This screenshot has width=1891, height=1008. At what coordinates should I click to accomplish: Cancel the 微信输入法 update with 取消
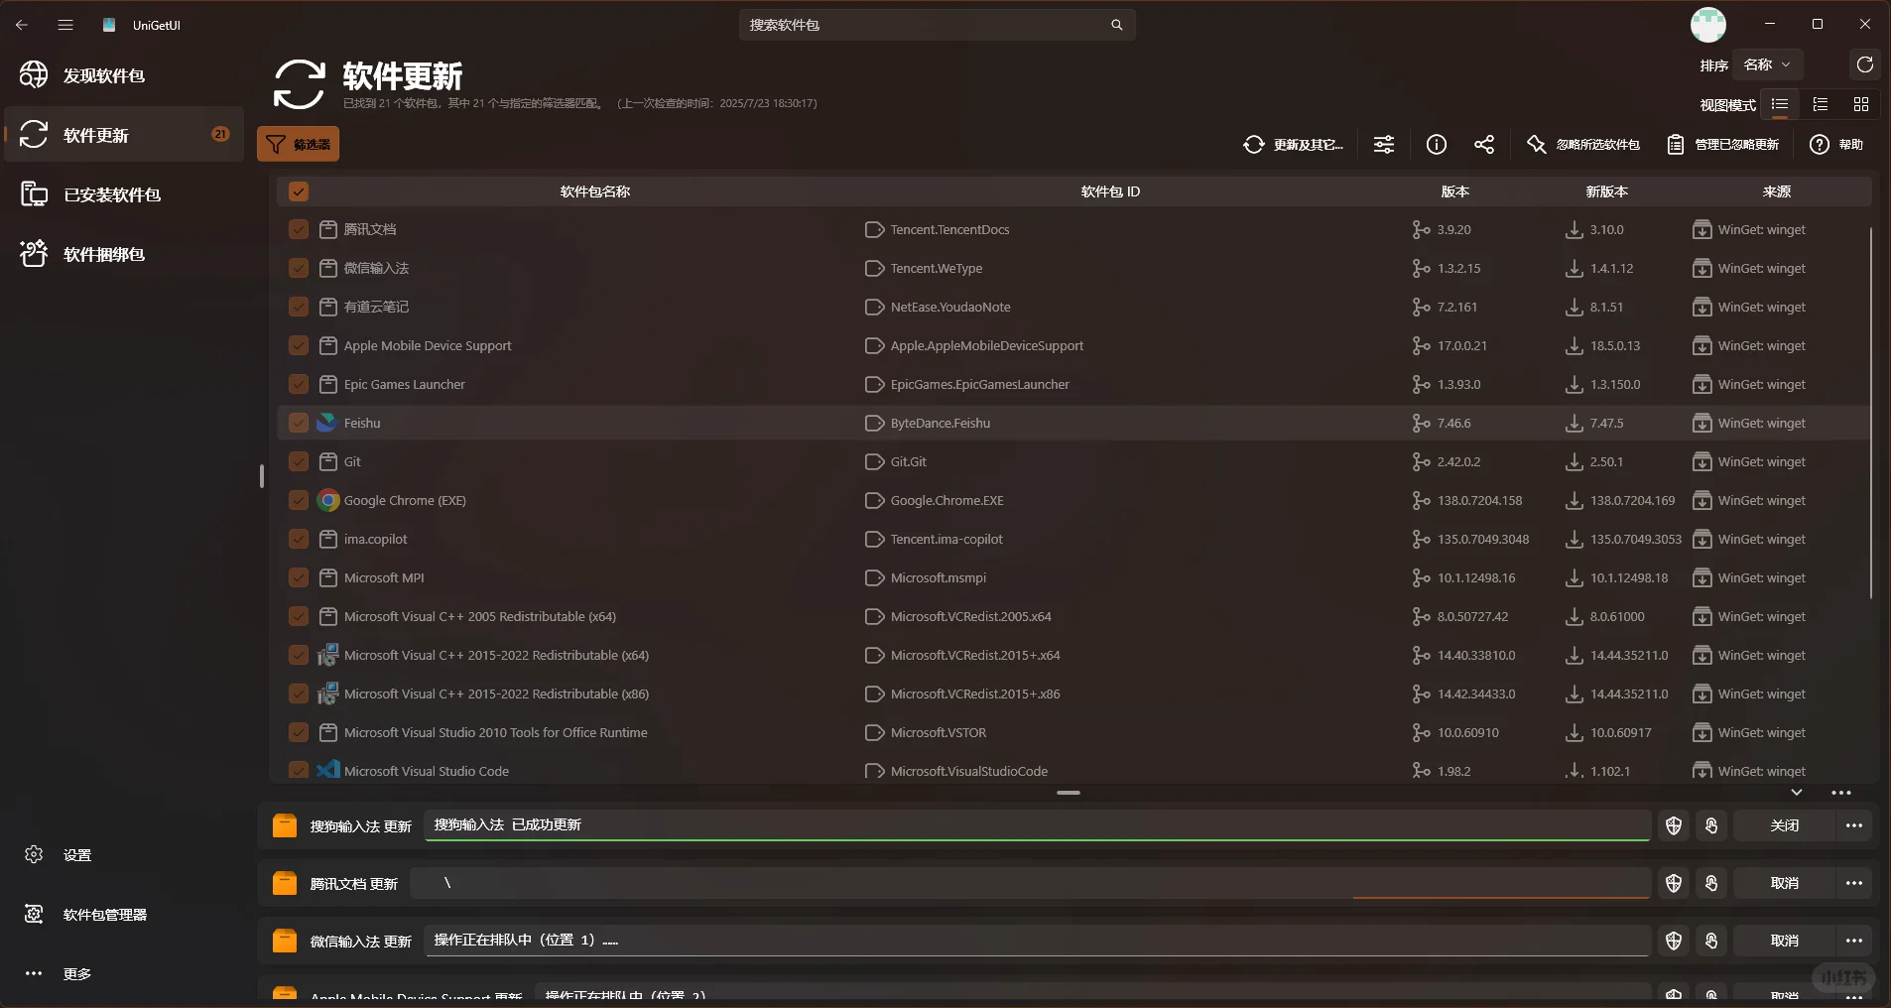(1784, 941)
